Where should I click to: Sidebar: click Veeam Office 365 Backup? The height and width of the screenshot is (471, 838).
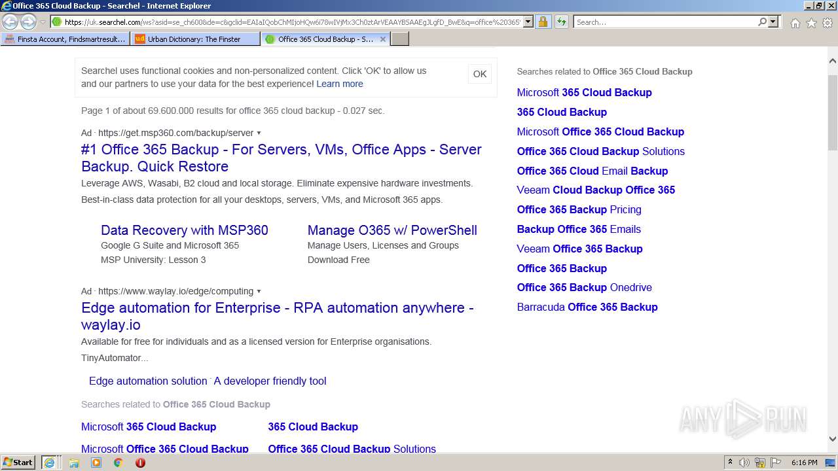[580, 249]
